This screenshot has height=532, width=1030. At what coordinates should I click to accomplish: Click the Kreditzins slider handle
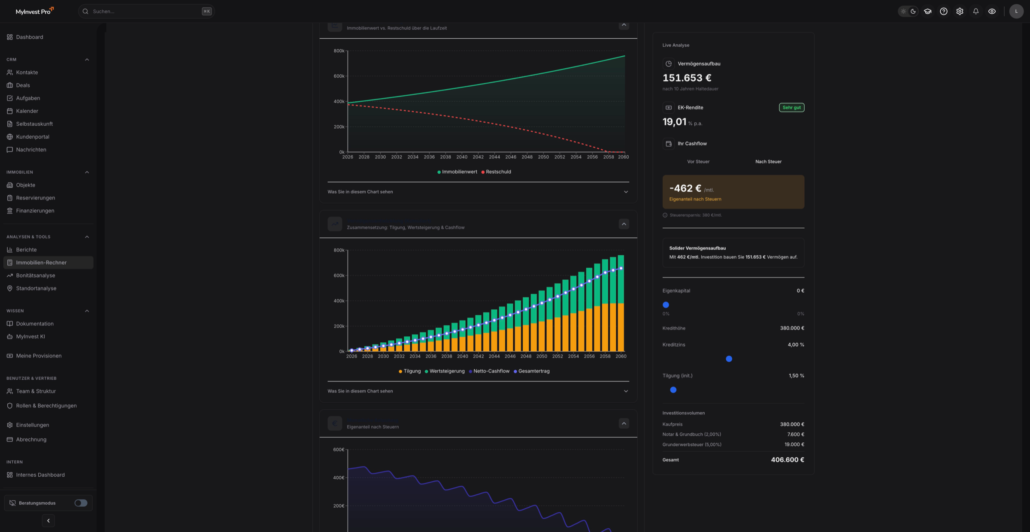click(729, 359)
